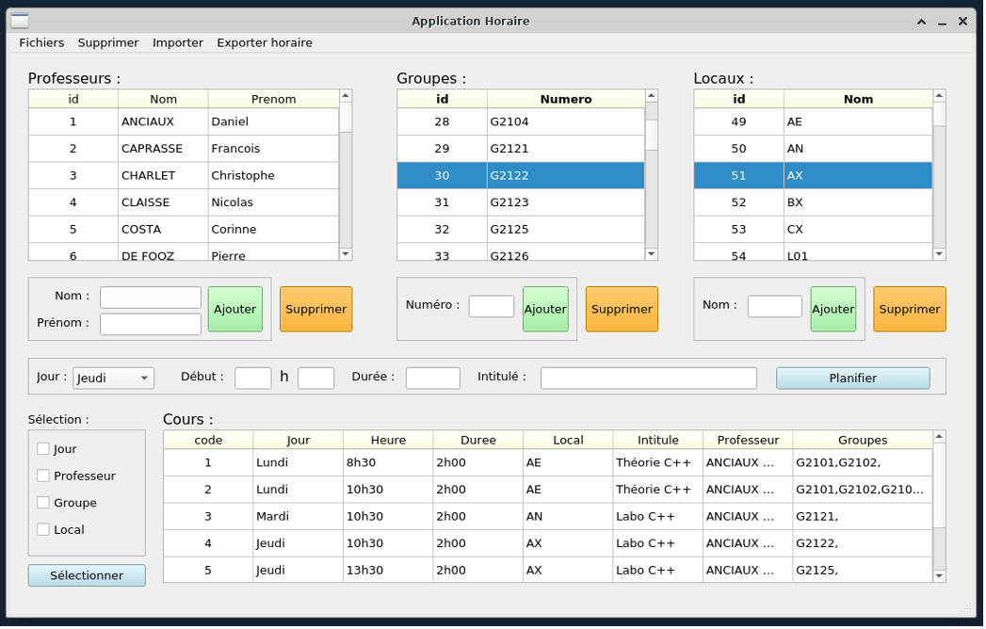Focus the Intitulé input field
The width and height of the screenshot is (986, 629).
pos(649,379)
